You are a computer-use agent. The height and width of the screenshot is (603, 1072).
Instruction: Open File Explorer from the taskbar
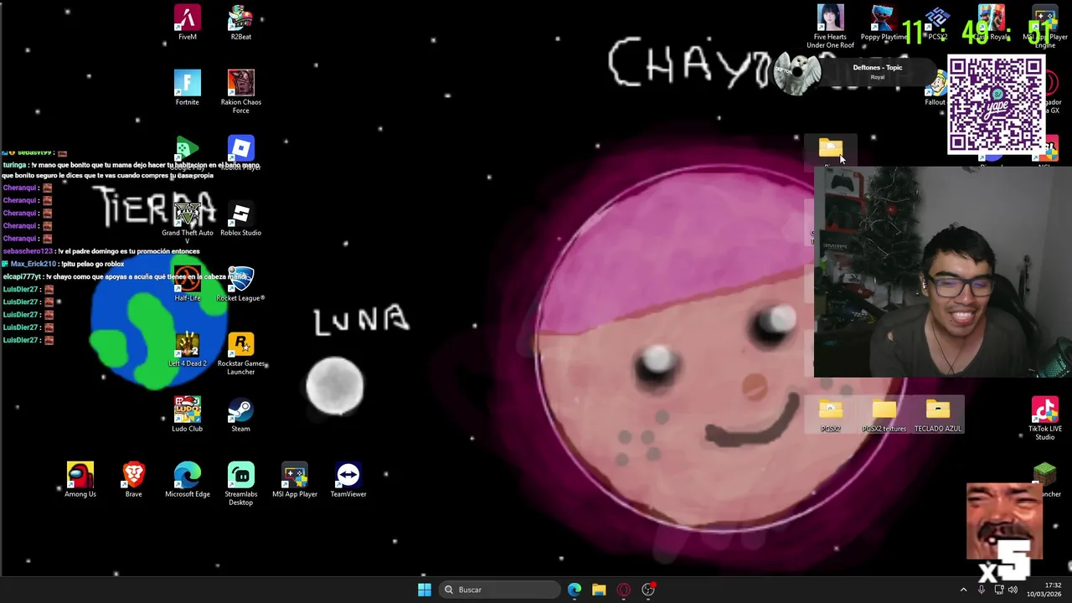click(599, 590)
